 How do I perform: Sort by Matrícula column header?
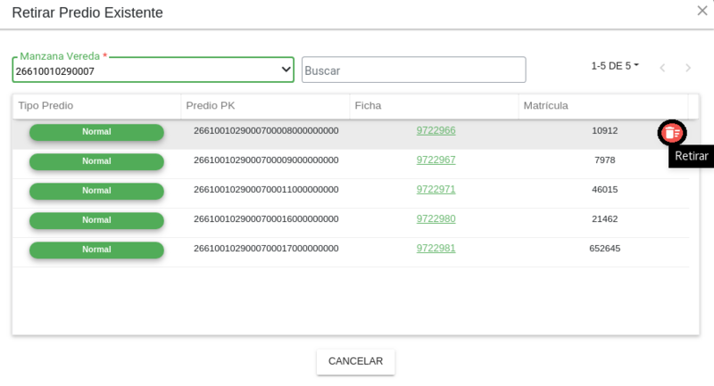pyautogui.click(x=545, y=106)
